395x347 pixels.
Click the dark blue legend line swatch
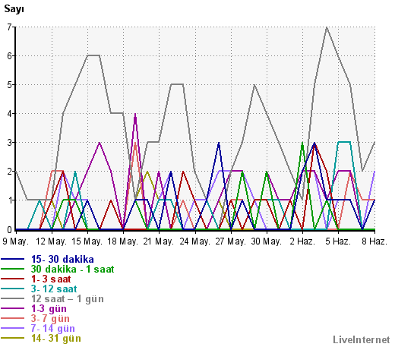click(x=13, y=259)
